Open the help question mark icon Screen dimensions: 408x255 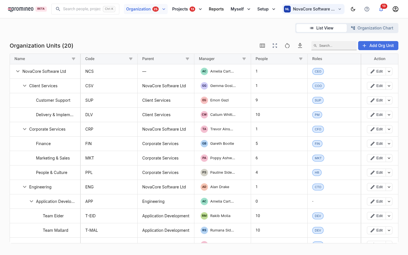pos(367,9)
